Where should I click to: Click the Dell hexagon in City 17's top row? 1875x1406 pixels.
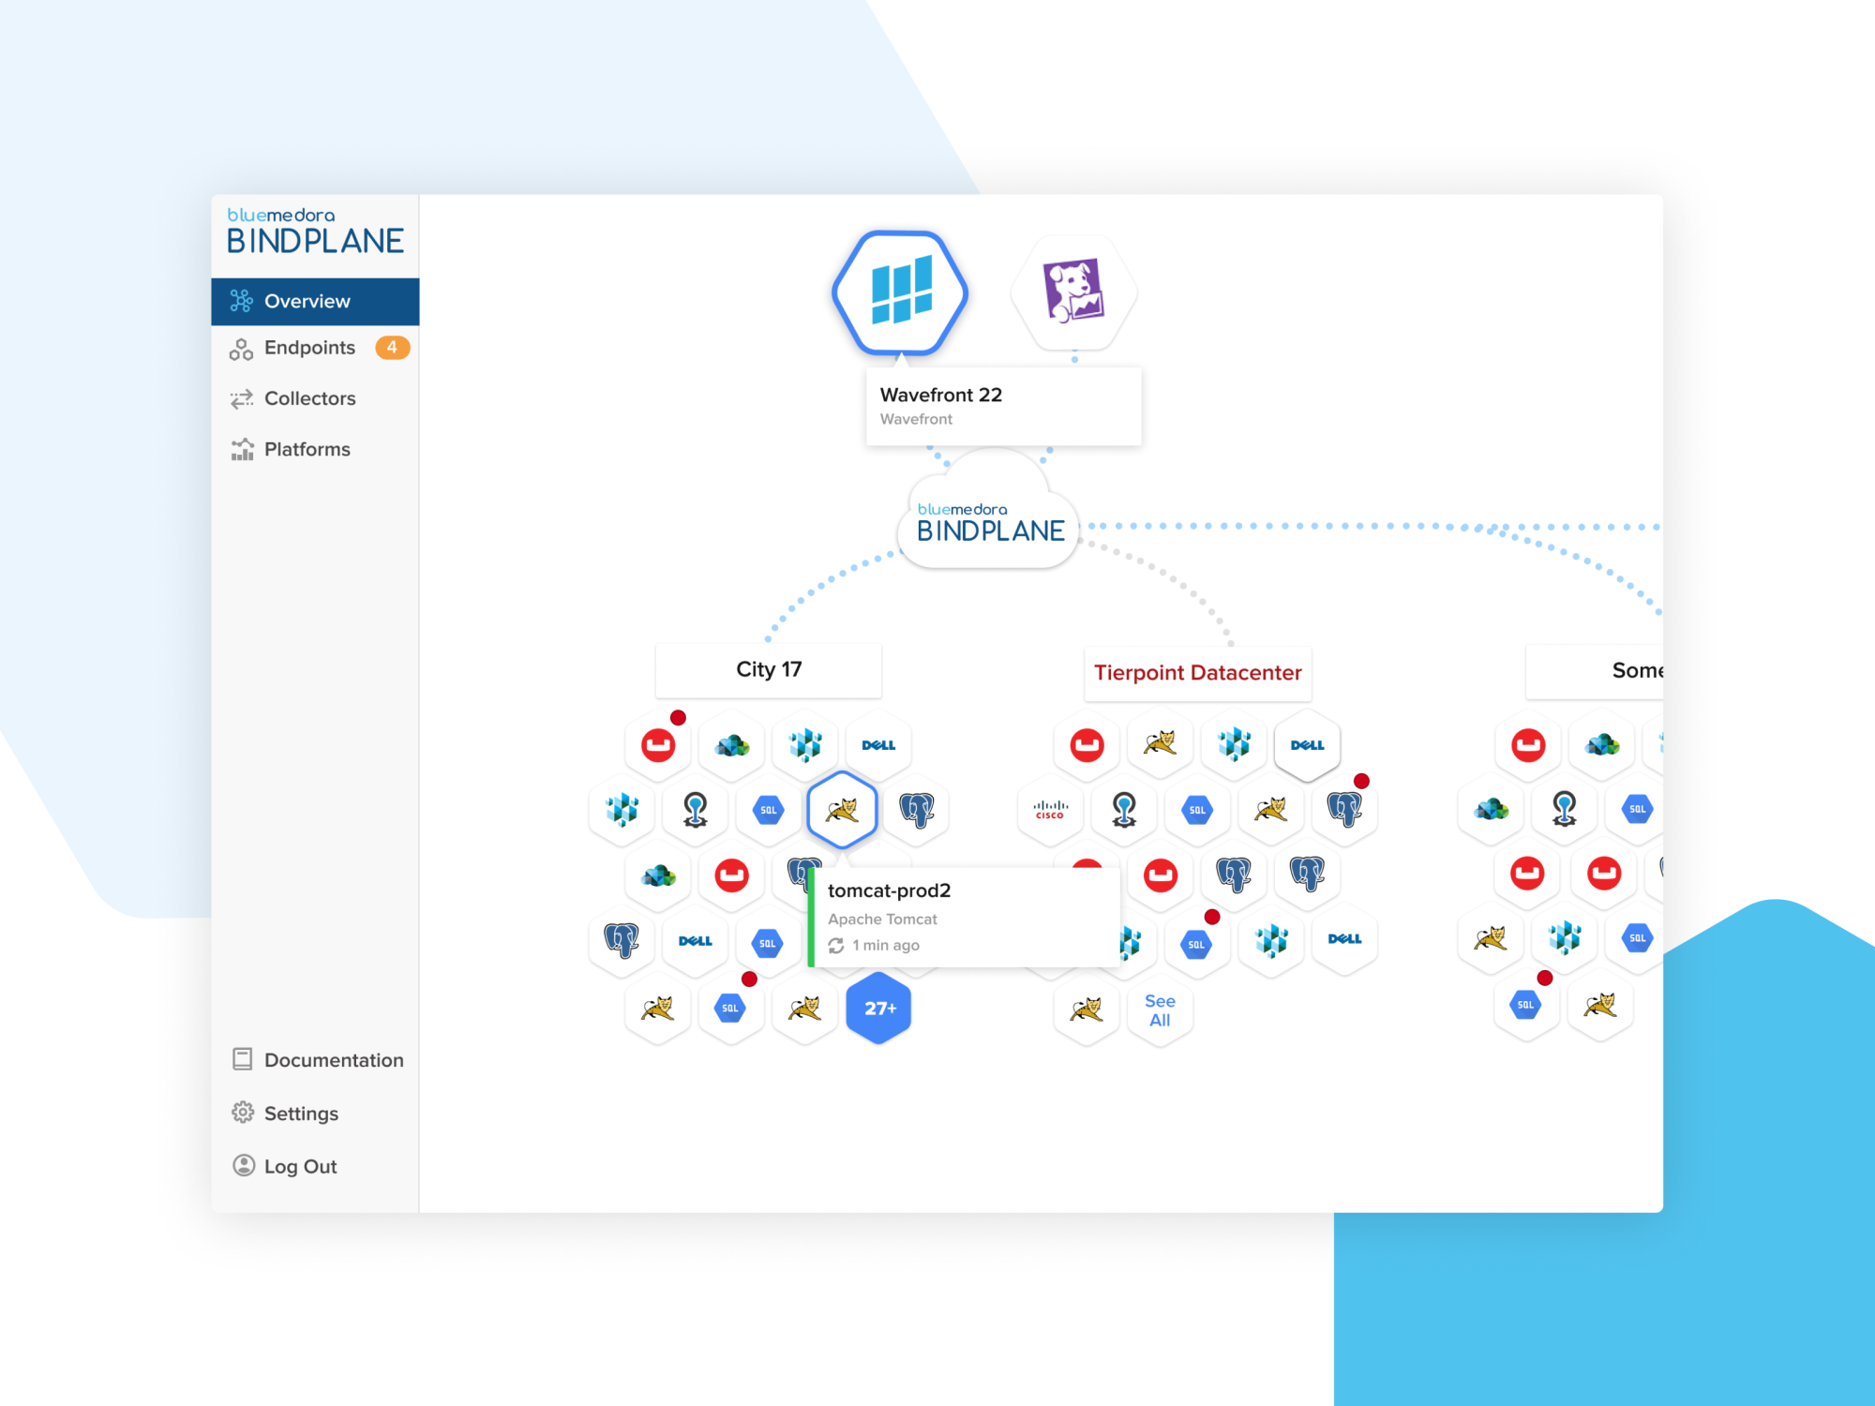tap(878, 746)
